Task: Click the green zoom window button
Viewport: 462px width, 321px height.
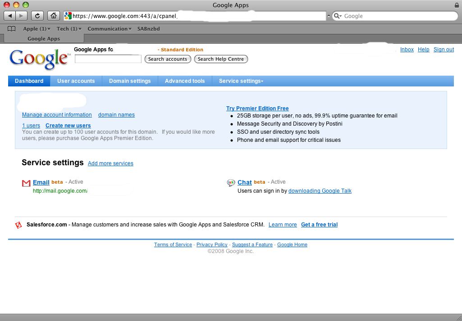Action: click(x=26, y=5)
